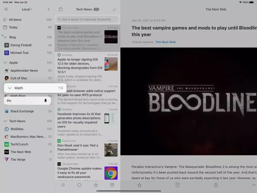Click the green TechCrunch icon in sidebar

(7, 144)
